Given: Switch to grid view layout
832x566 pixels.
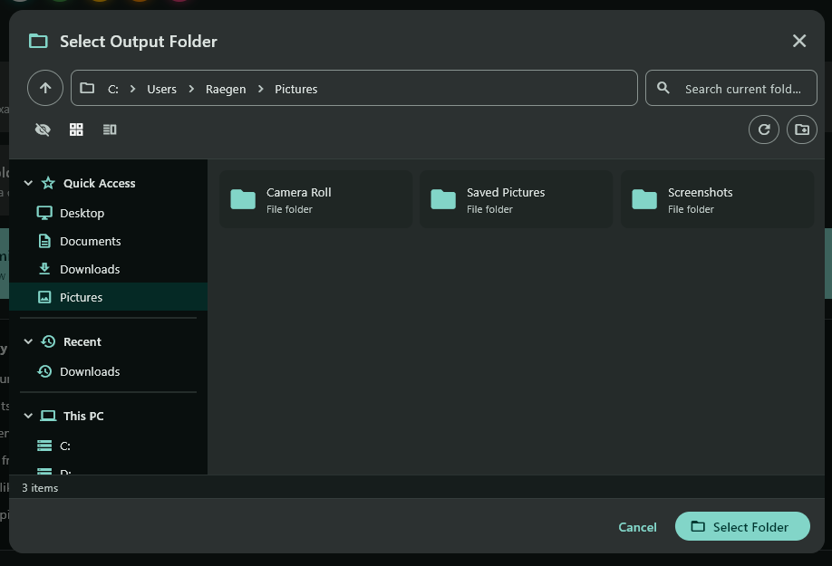Looking at the screenshot, I should click(76, 130).
